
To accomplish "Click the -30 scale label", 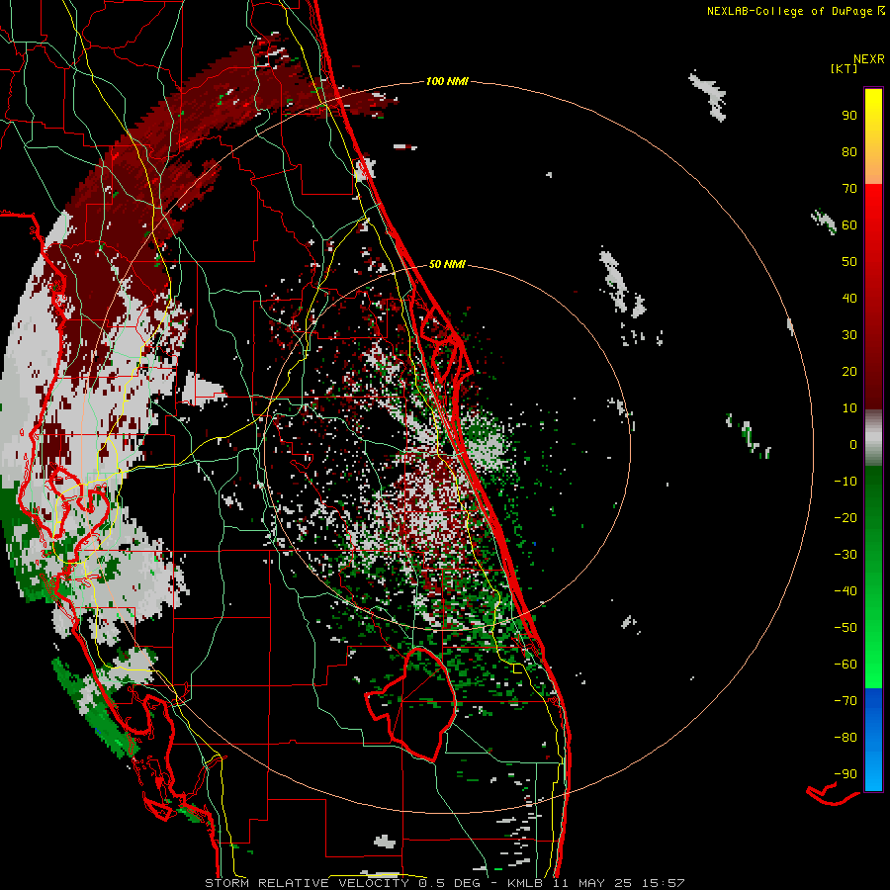I will (845, 555).
